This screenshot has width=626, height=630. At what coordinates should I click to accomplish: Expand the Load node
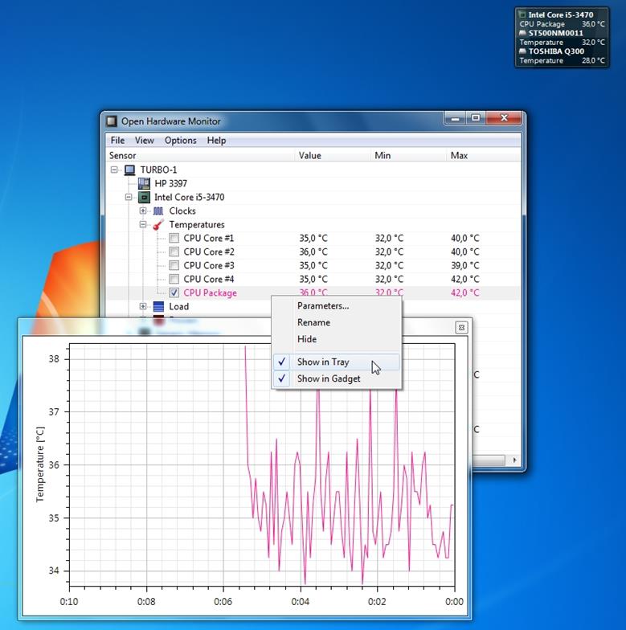click(x=143, y=307)
